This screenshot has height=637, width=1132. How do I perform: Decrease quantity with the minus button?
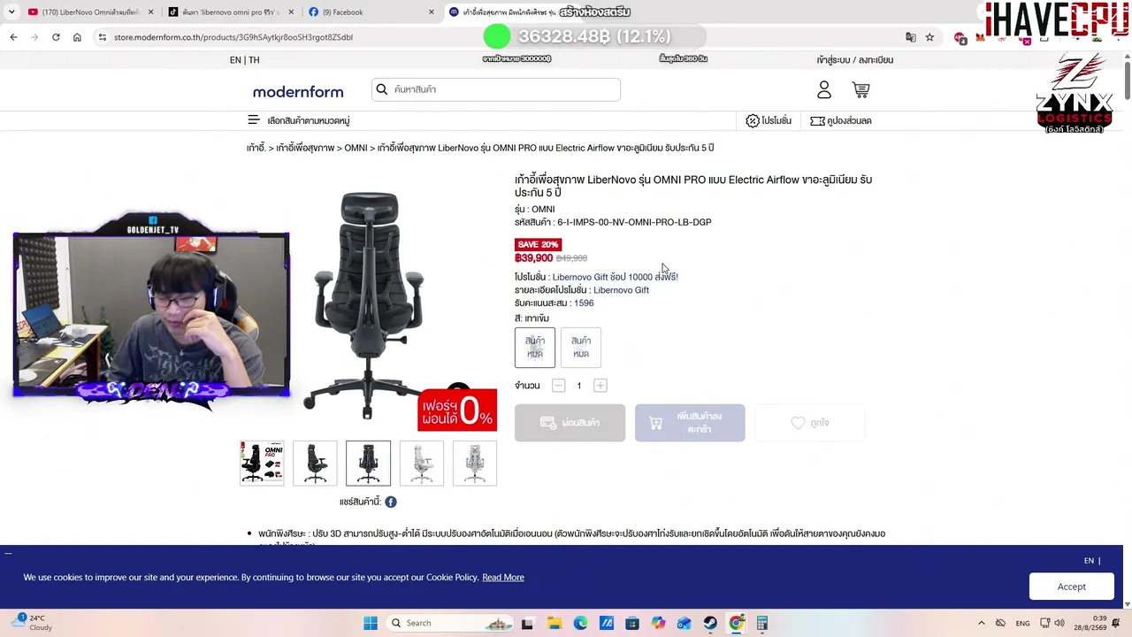558,386
